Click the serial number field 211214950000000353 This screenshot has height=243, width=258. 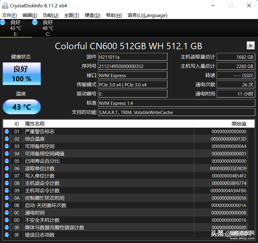133,66
